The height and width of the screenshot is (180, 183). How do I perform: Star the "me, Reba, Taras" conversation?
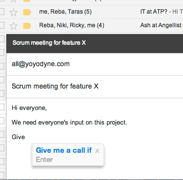(x=14, y=12)
